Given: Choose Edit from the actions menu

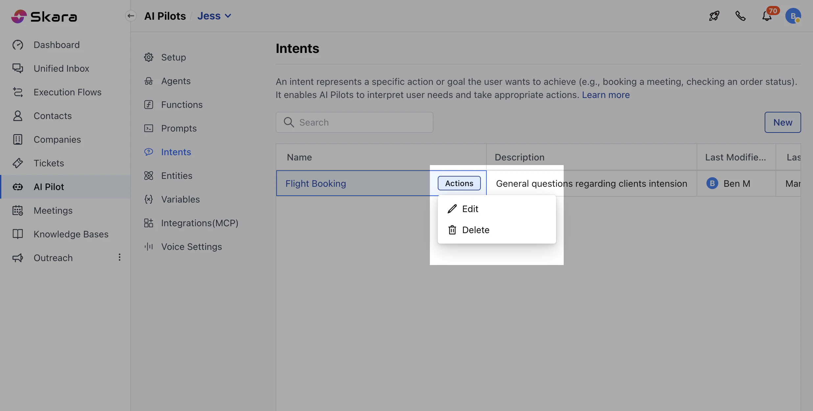Looking at the screenshot, I should pos(497,209).
